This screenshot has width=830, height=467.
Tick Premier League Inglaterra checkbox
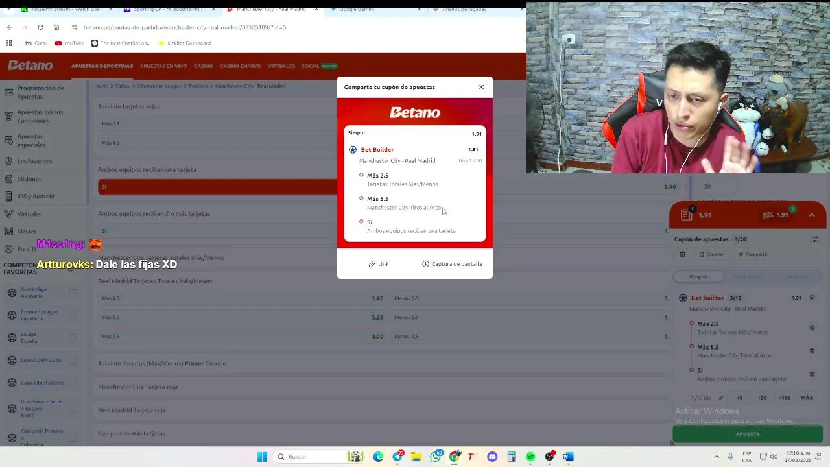(73, 315)
